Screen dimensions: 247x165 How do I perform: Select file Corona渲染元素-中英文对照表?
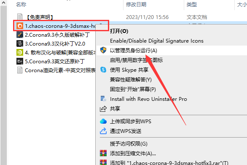pyautogui.click(x=60, y=70)
